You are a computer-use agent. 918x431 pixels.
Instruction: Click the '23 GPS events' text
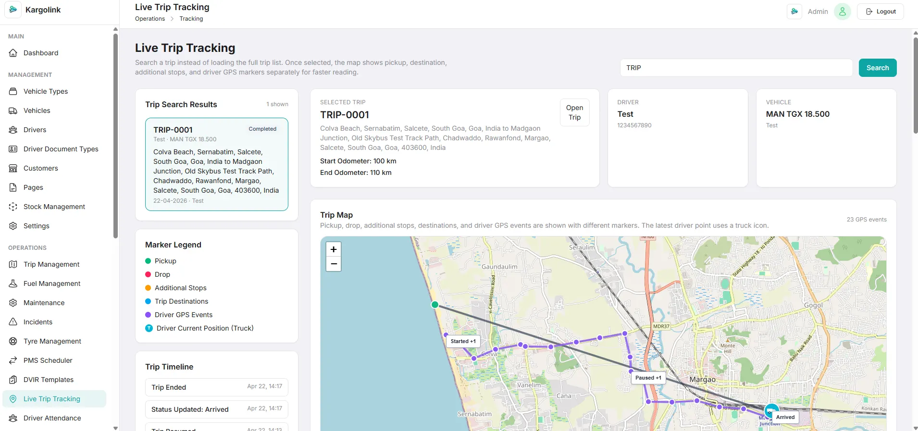click(x=867, y=220)
